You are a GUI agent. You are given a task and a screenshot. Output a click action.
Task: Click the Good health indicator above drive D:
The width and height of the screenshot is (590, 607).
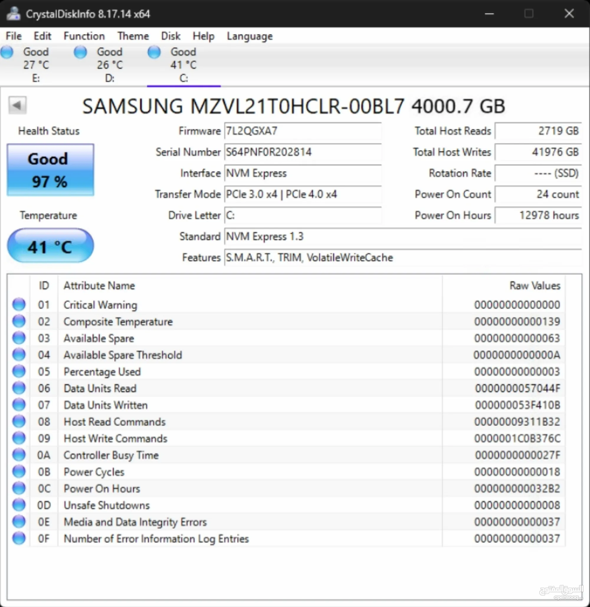pyautogui.click(x=80, y=52)
